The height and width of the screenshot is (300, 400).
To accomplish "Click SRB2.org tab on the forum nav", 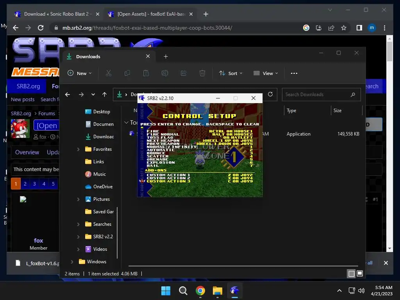I will (28, 86).
